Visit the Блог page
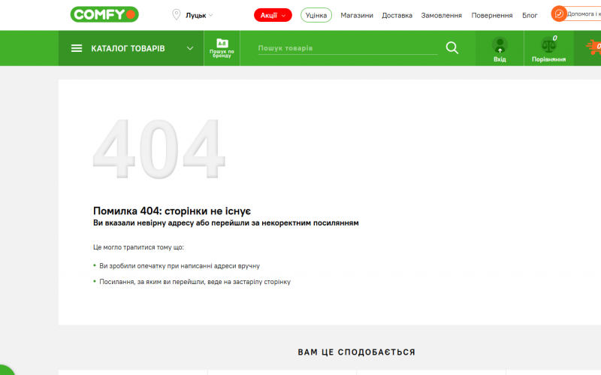The image size is (601, 375). [x=530, y=15]
